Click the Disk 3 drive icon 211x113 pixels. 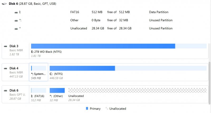point(6,46)
